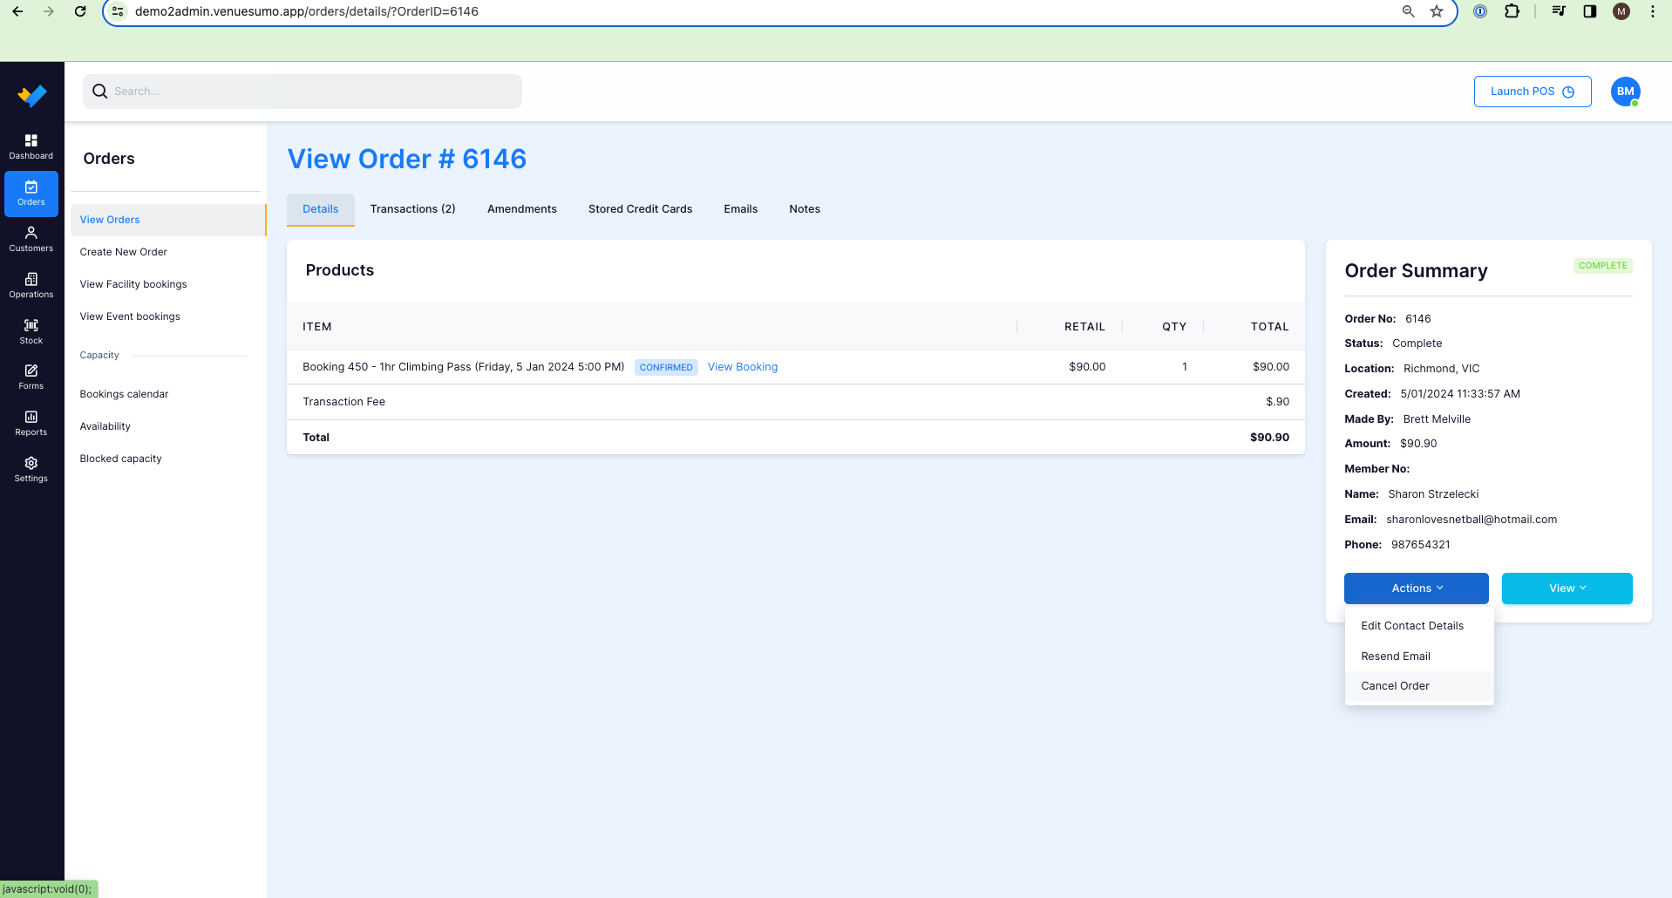Open Bookings calendar in Orders menu
The width and height of the screenshot is (1672, 898).
point(124,394)
